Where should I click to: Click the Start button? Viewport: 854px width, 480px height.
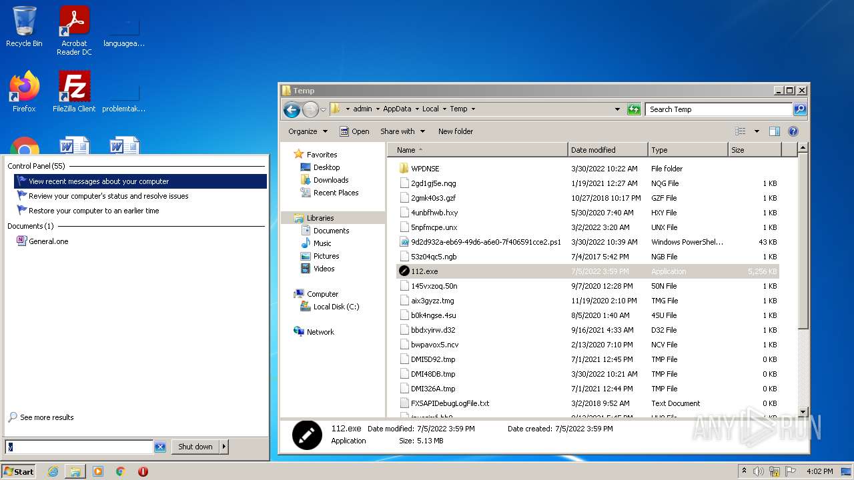pyautogui.click(x=19, y=471)
